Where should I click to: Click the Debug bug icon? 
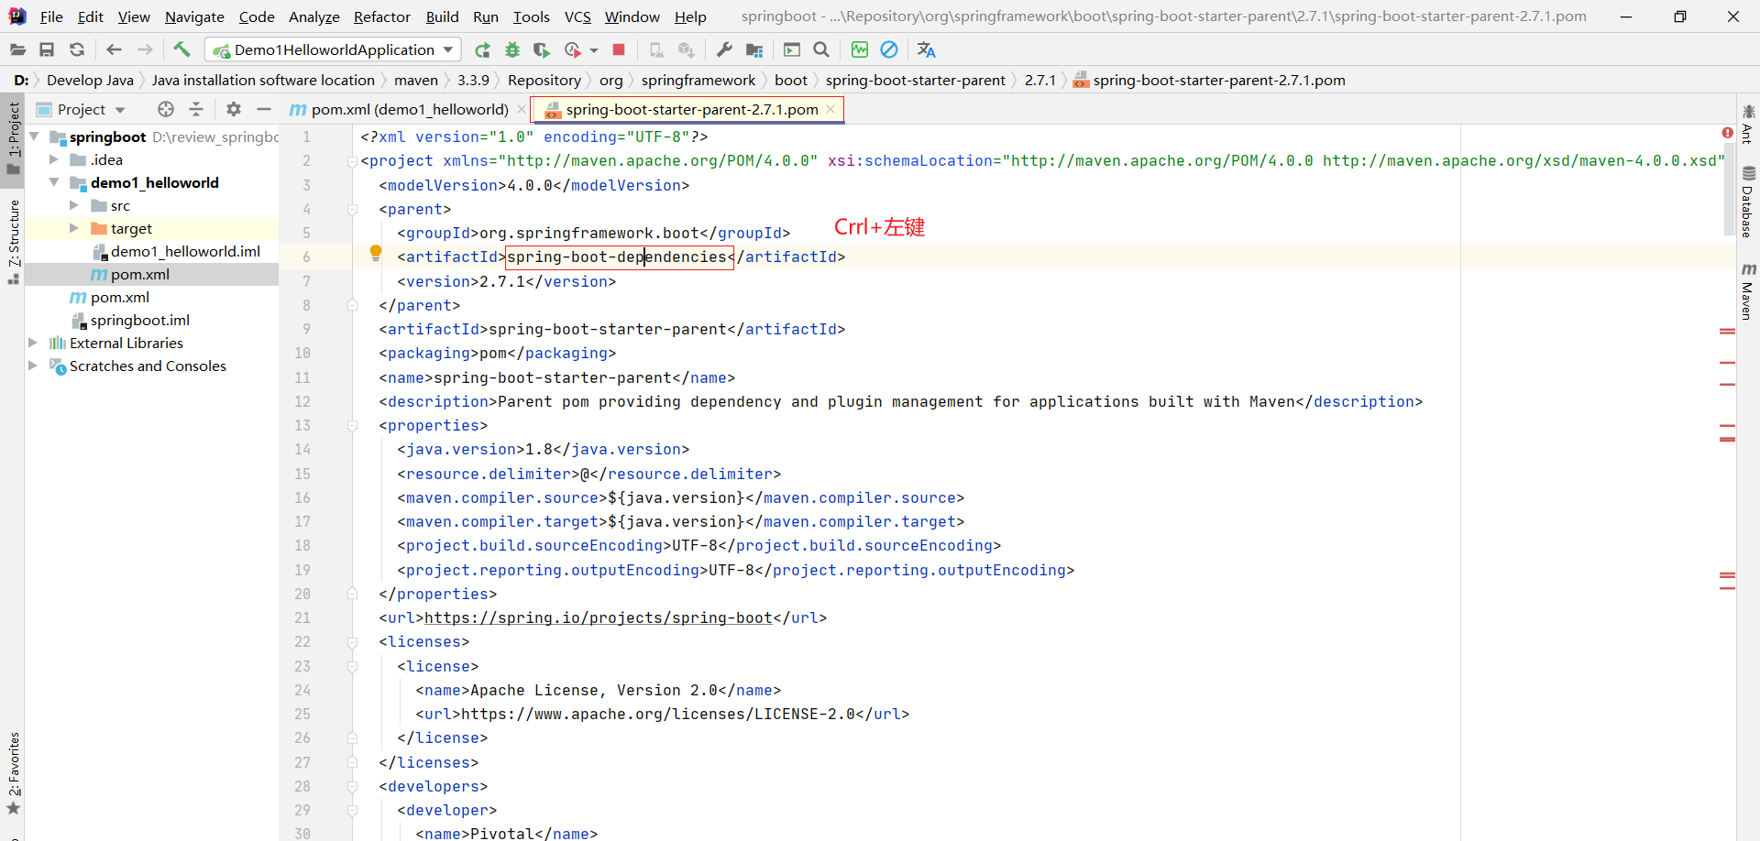512,49
